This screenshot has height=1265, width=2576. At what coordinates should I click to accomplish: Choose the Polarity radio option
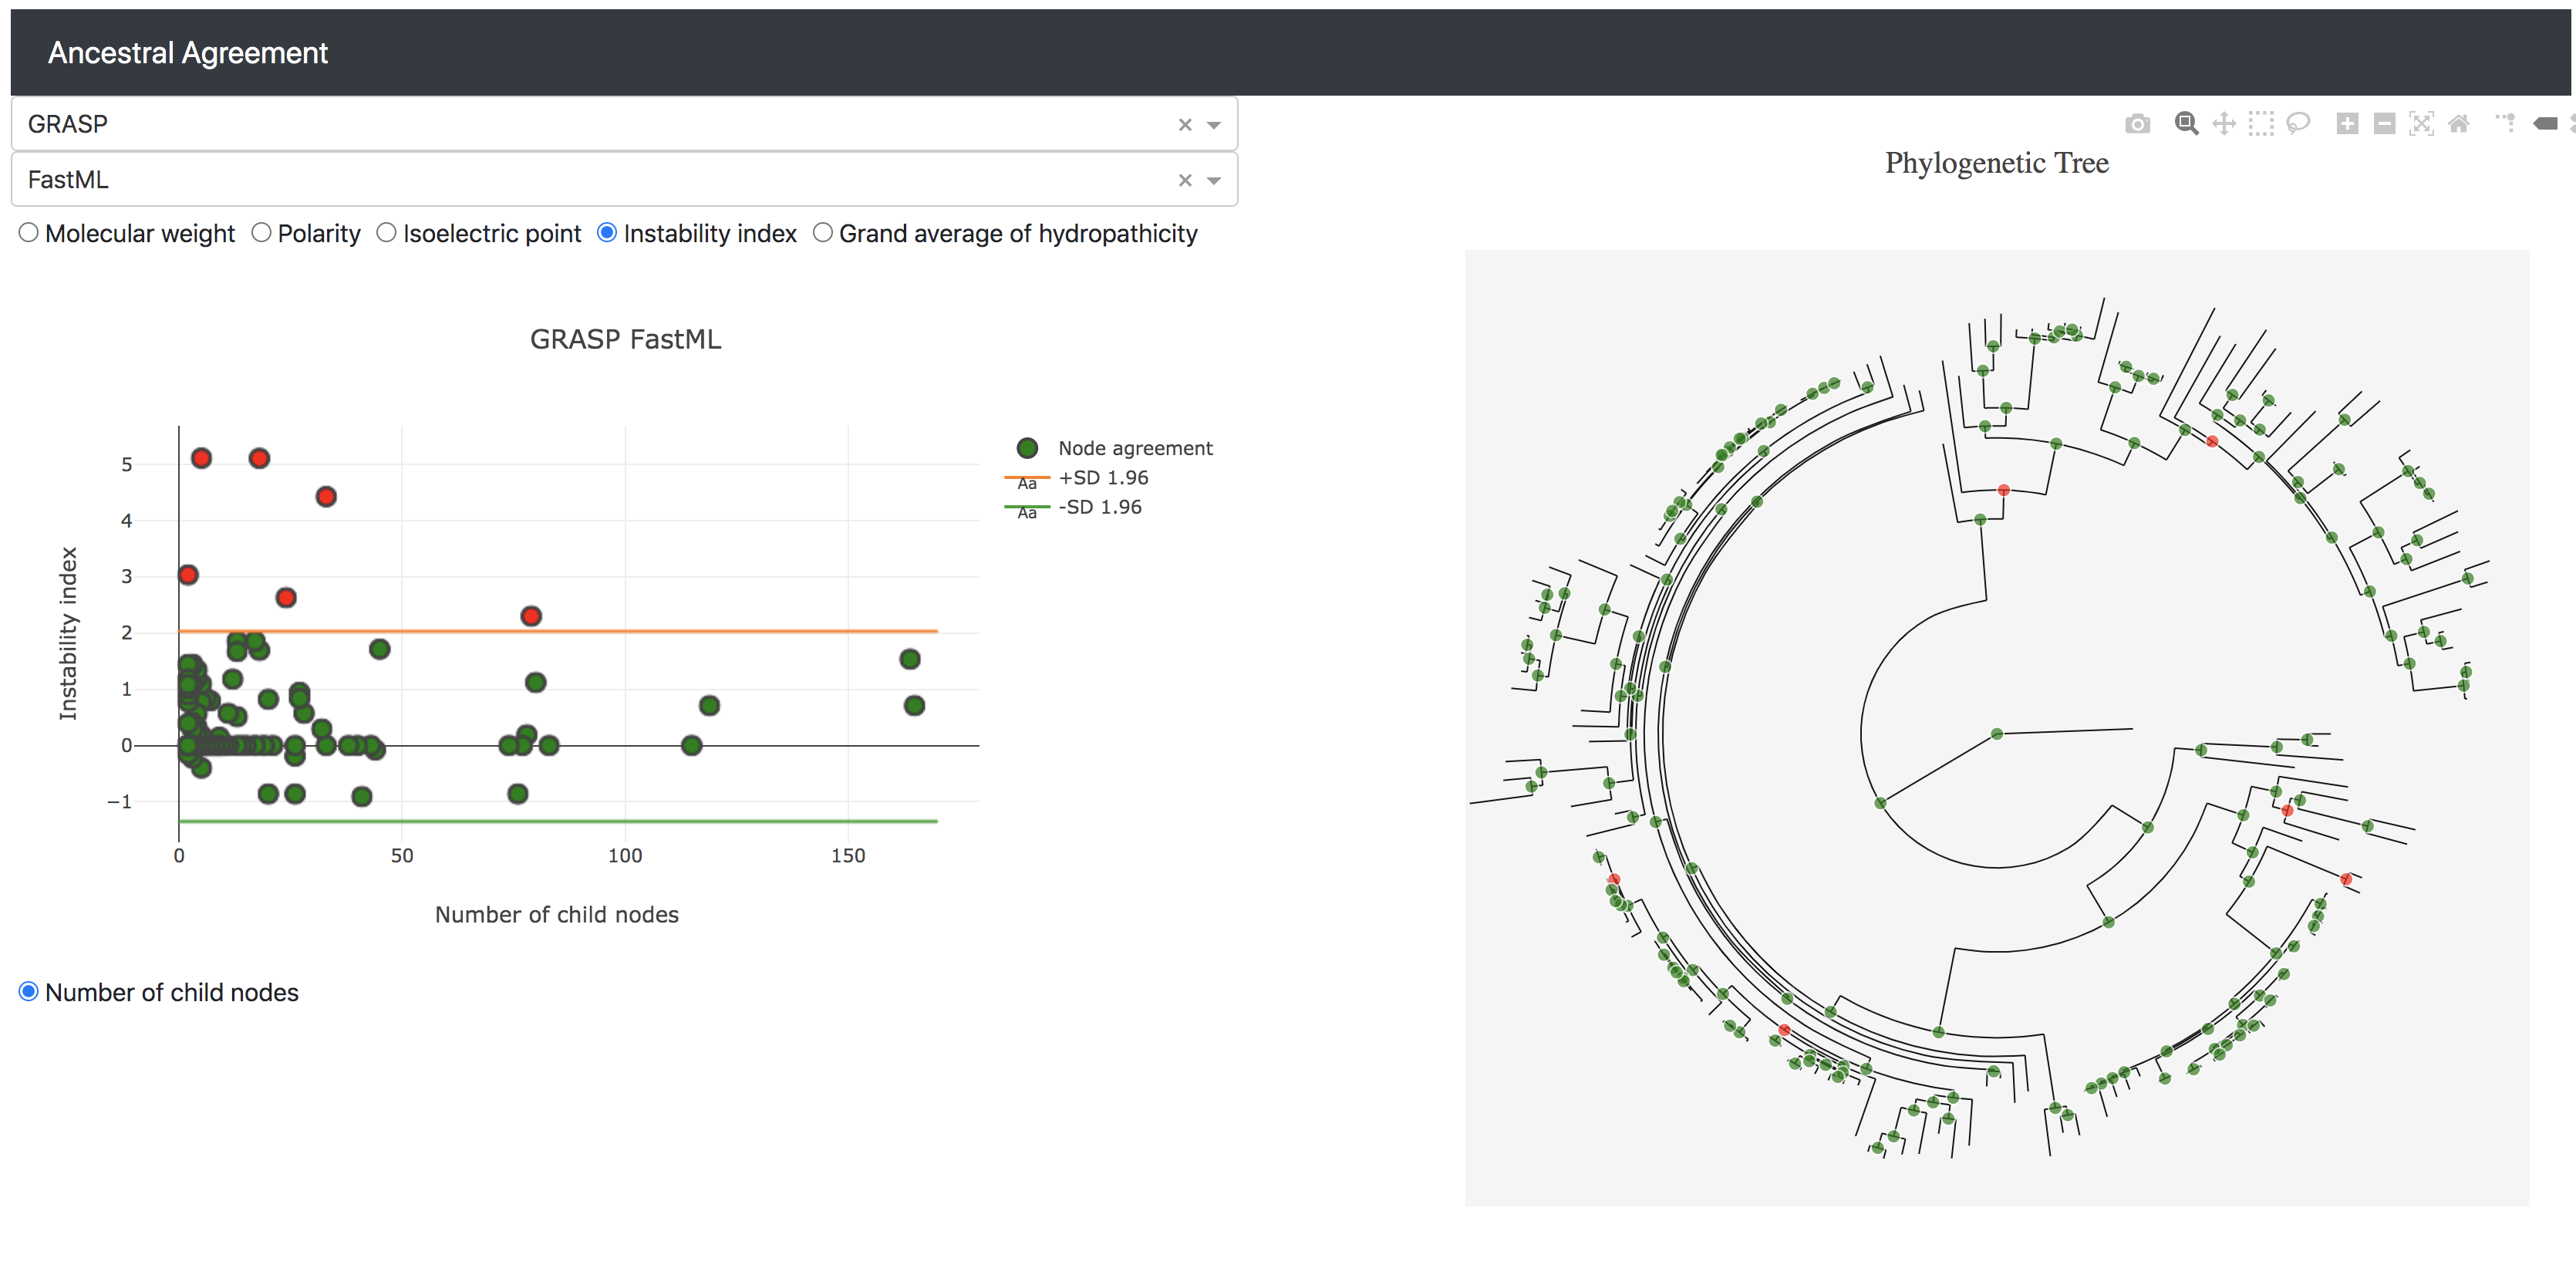click(x=261, y=233)
